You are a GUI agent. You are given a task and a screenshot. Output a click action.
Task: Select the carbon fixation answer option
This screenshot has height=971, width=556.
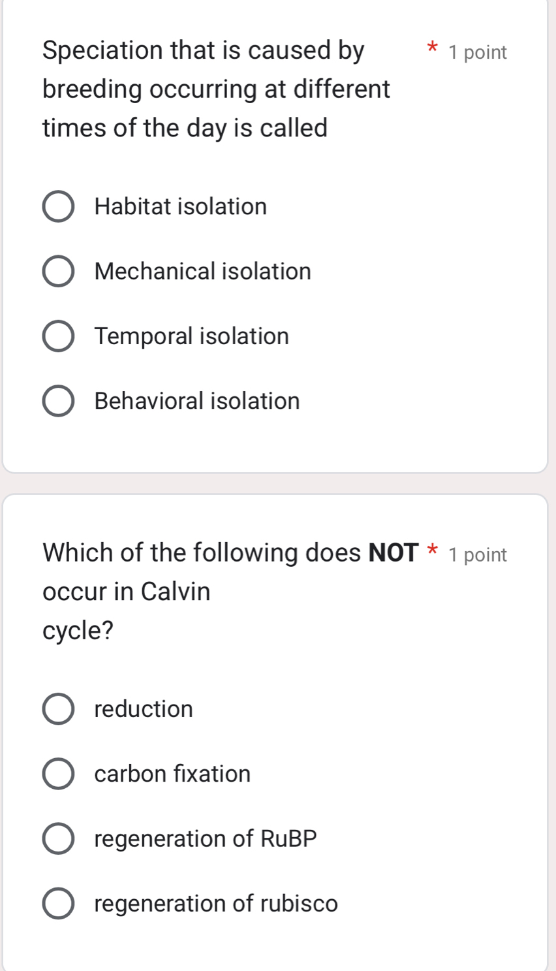point(58,774)
